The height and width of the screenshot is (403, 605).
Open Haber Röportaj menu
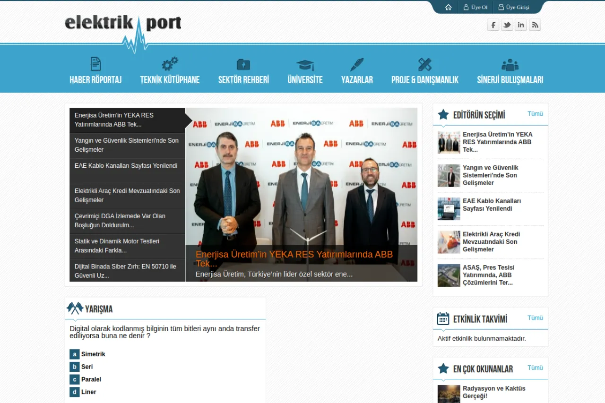[x=95, y=80]
